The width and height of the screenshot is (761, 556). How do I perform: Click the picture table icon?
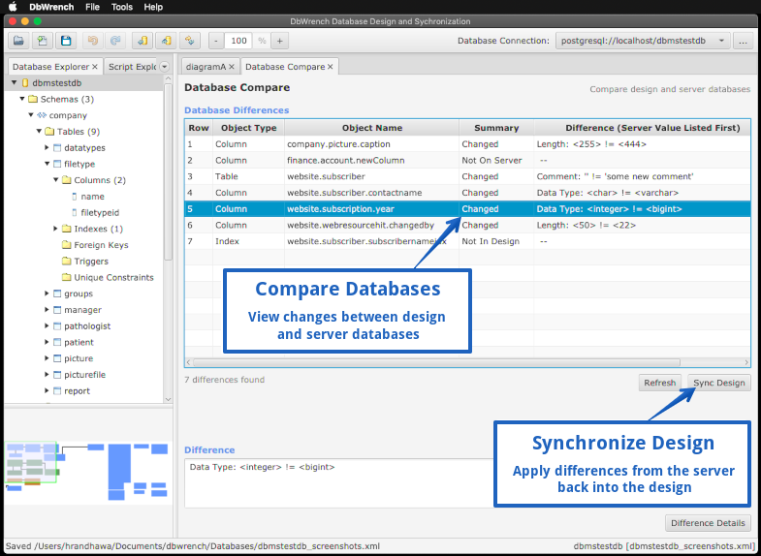57,358
